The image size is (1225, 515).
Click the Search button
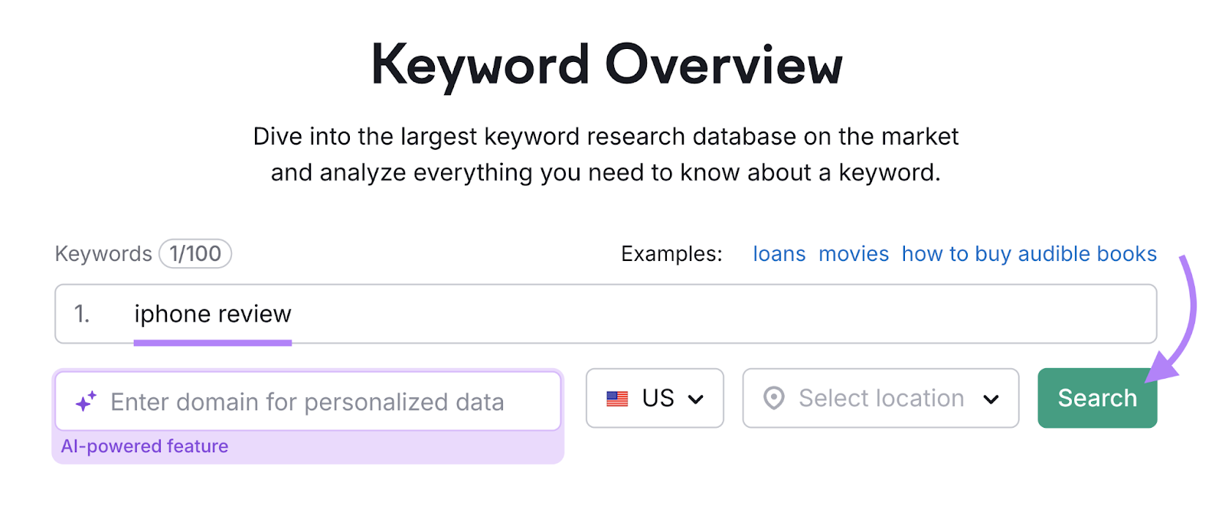click(x=1096, y=398)
